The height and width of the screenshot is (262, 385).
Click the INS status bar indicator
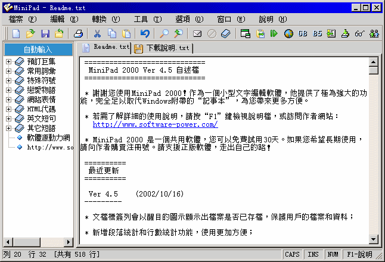313,254
